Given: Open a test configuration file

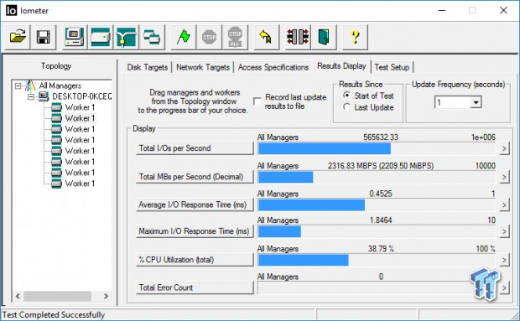Looking at the screenshot, I should pyautogui.click(x=18, y=37).
